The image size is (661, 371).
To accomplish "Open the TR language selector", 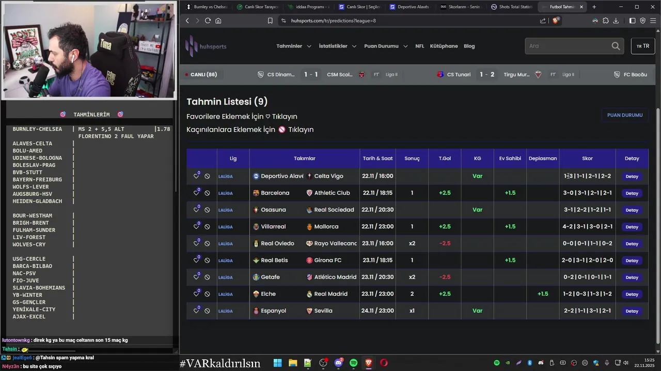I will (643, 46).
